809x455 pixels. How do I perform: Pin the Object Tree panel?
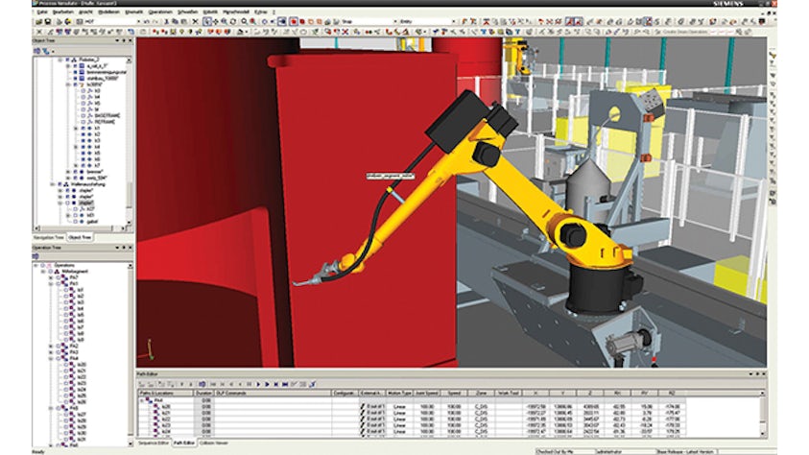pos(123,40)
